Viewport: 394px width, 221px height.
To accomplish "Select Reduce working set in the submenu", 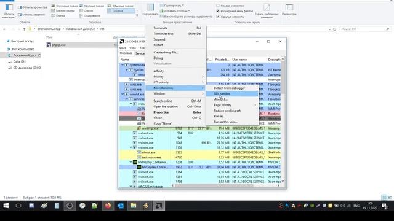I will (232, 110).
